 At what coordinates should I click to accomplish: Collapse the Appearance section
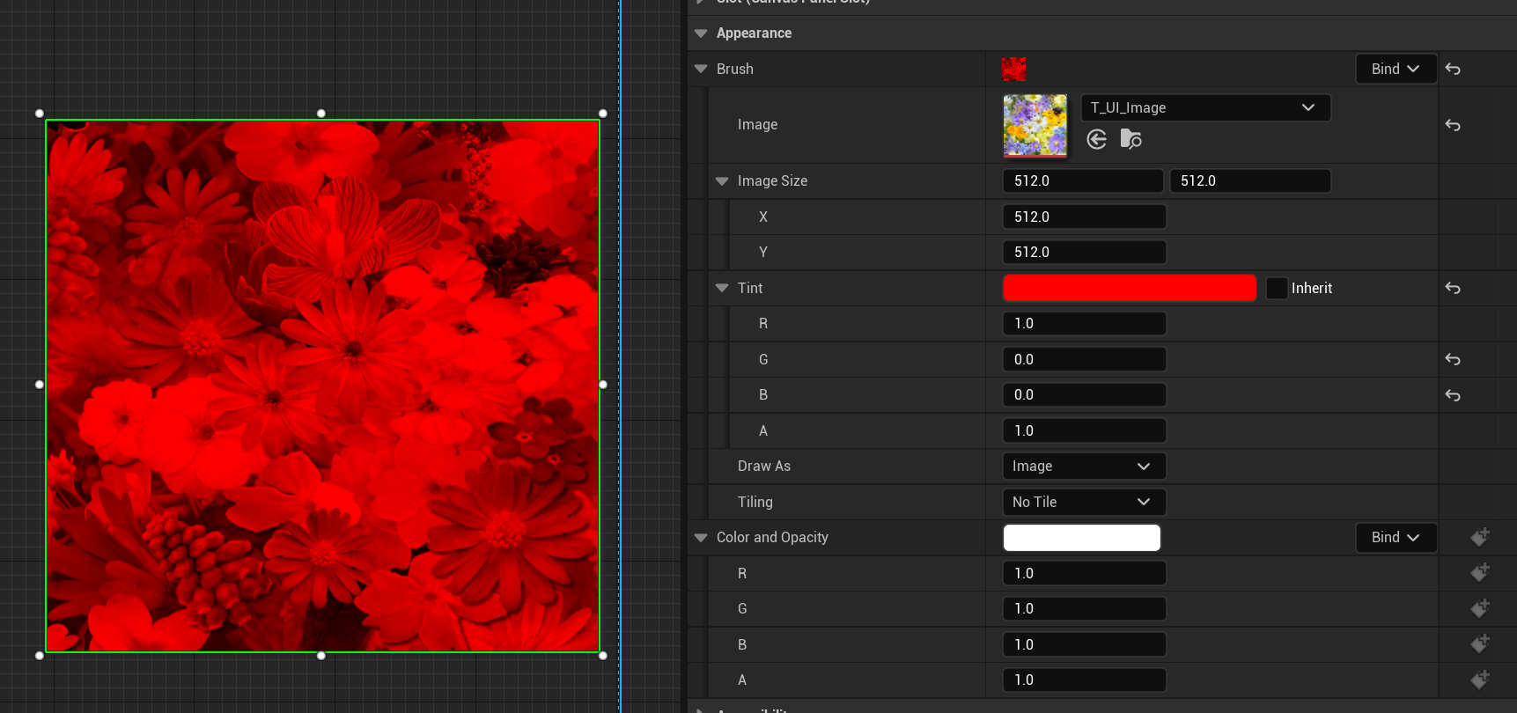click(701, 33)
